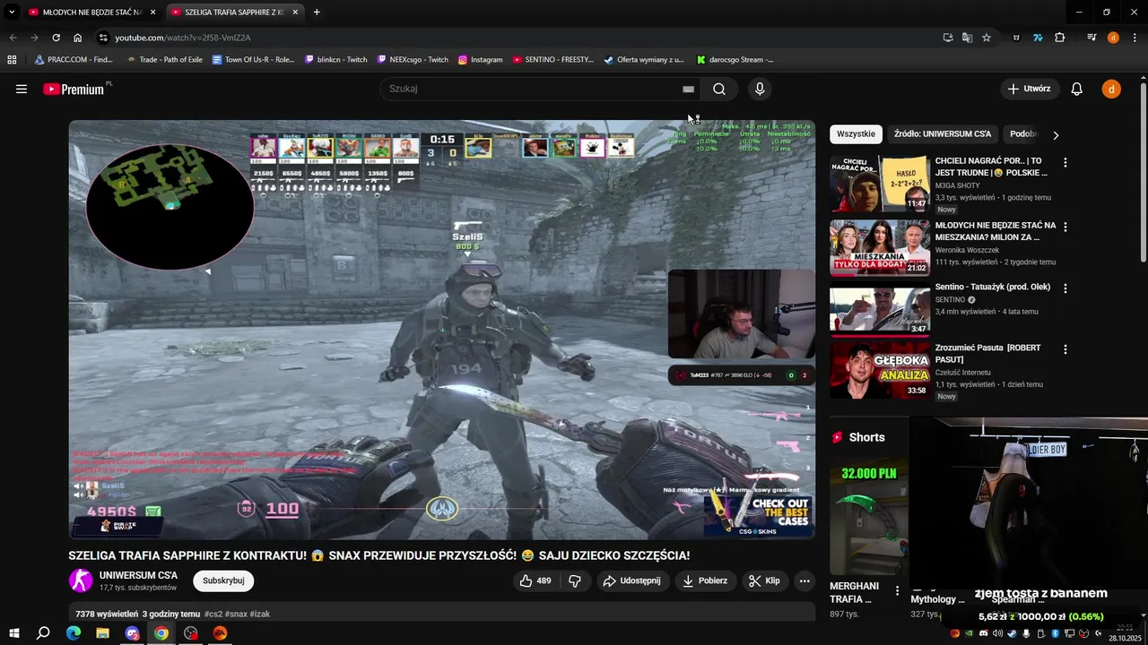
Task: Start voice search with microphone icon
Action: point(760,89)
